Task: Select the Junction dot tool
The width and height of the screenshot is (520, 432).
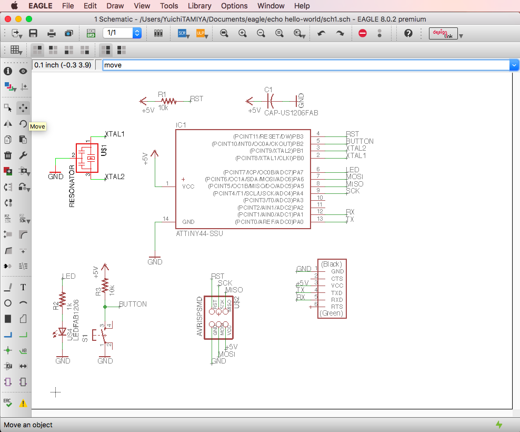Action: coord(8,350)
